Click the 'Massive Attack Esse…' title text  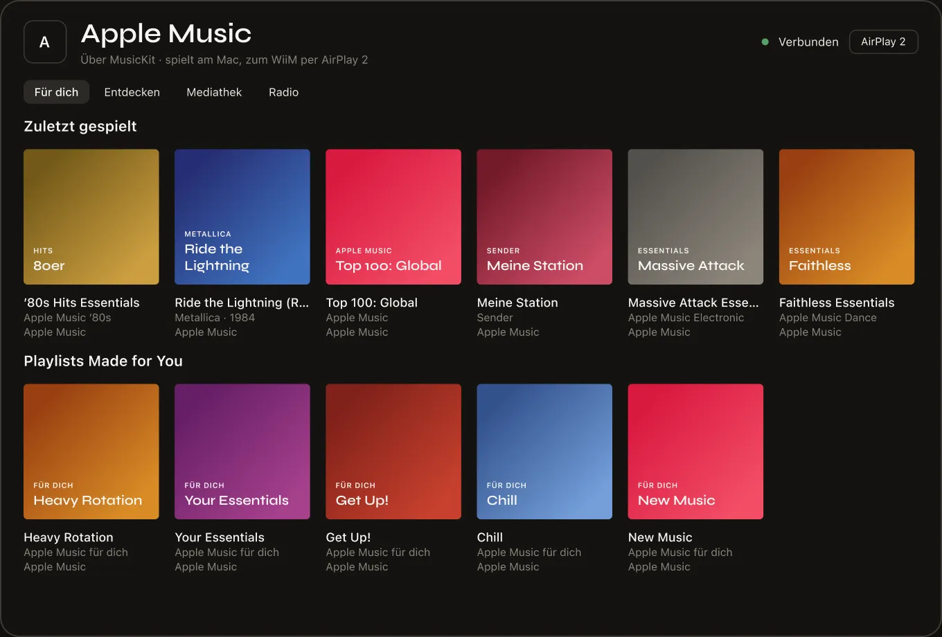pyautogui.click(x=693, y=303)
